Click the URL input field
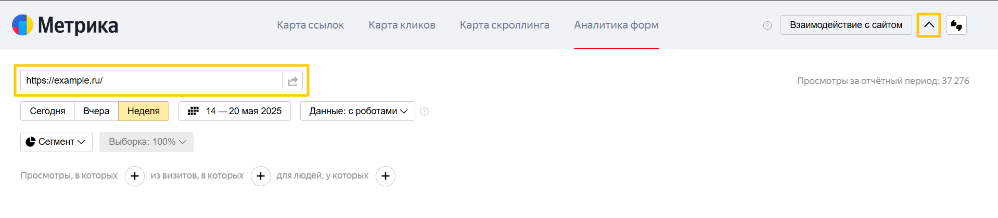998x218 pixels. point(151,80)
